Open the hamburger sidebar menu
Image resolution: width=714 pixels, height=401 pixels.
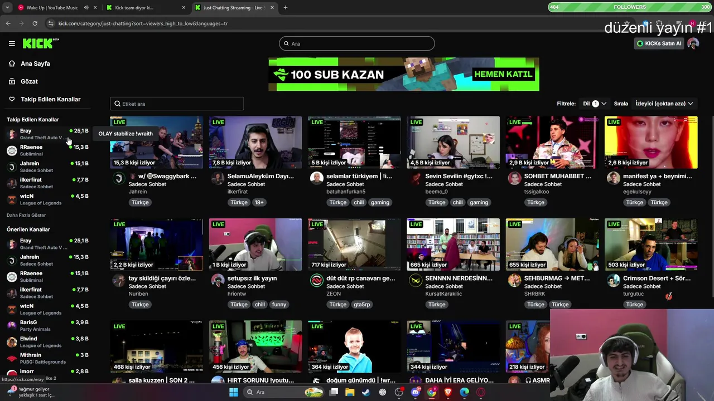point(12,43)
